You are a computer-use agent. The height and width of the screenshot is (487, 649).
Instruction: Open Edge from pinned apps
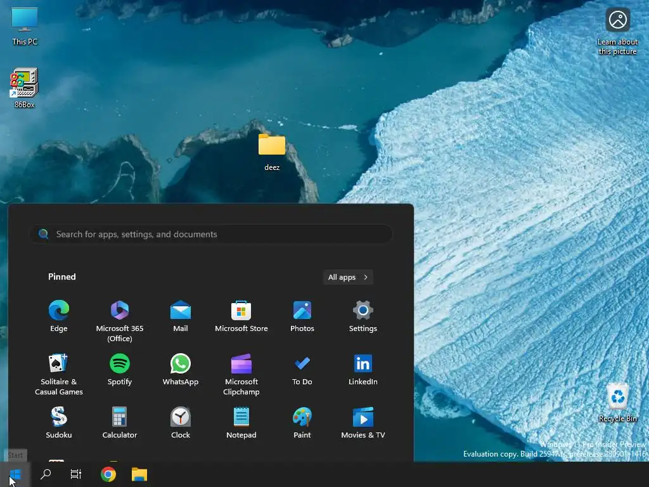pos(59,316)
